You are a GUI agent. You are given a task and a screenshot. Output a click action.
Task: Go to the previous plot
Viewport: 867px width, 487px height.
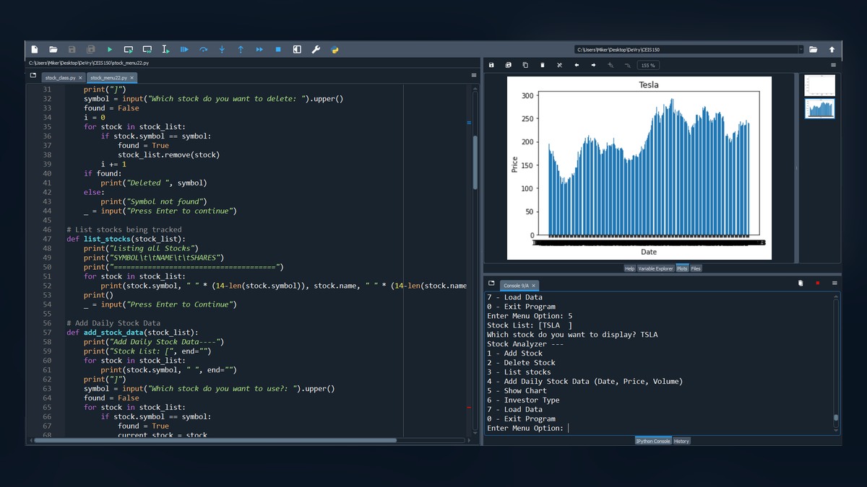click(x=577, y=65)
